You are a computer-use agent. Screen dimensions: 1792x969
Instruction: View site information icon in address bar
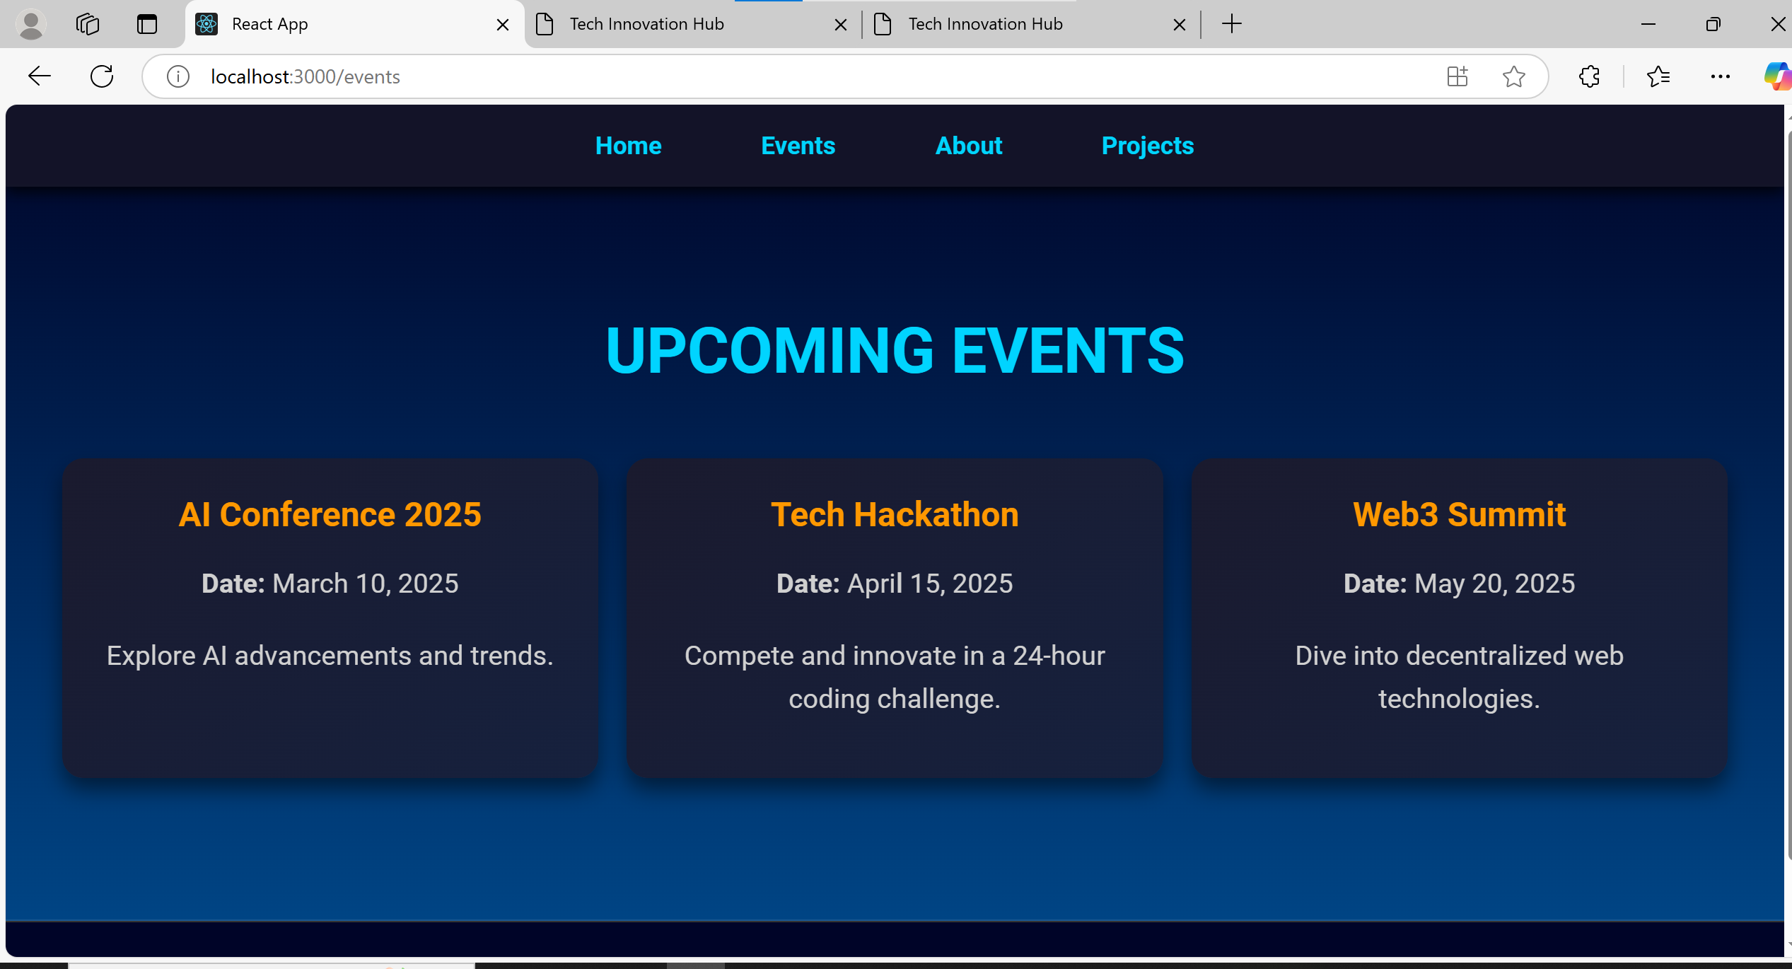[178, 76]
